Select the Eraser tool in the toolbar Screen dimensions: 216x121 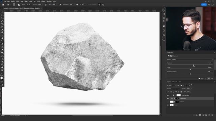[2, 44]
